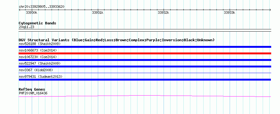Click the right arrowhead of the ruler

click(270, 10)
